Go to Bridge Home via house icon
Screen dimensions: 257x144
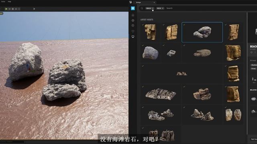tap(133, 15)
